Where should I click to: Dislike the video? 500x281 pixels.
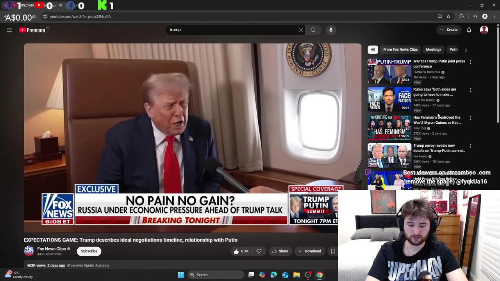pos(259,251)
